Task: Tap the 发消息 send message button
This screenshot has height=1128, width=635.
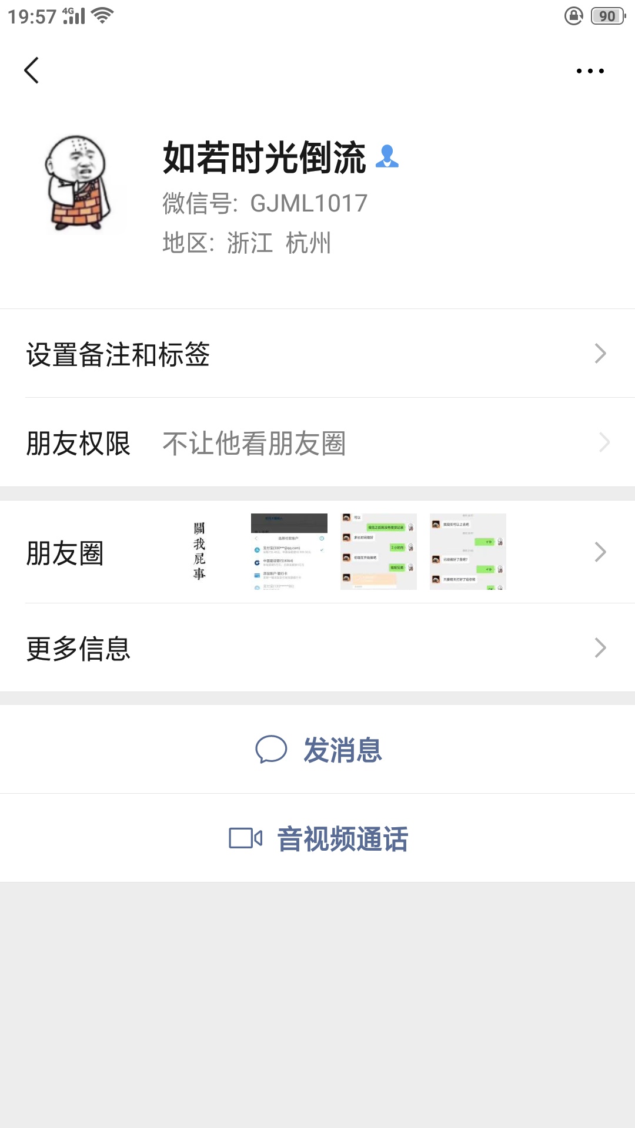Action: click(x=317, y=750)
